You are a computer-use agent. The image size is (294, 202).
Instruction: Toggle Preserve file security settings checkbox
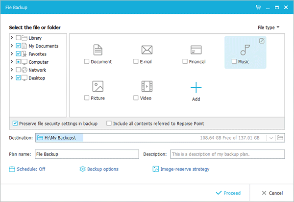point(15,123)
